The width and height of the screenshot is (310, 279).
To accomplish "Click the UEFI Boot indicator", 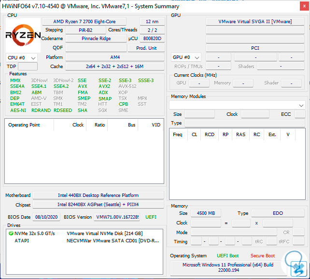I will point(228,256).
